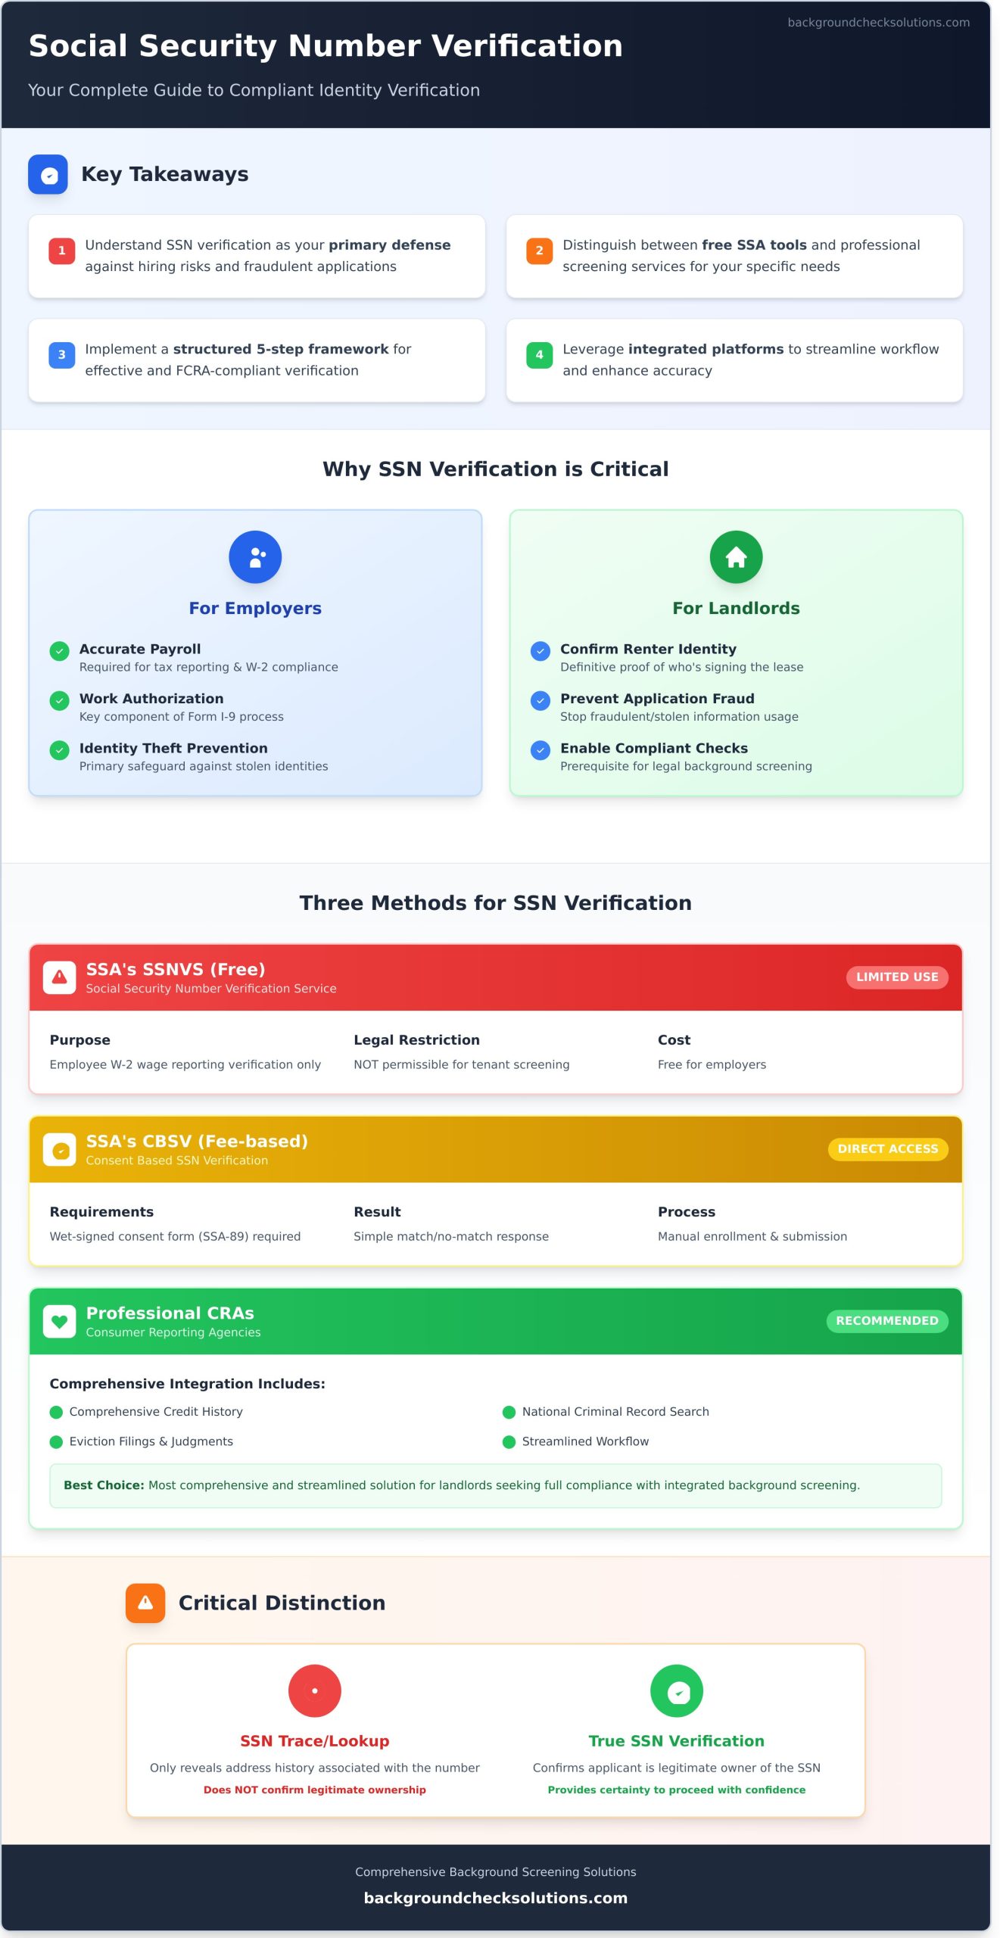
Task: Open the backgroundchecksolutions.com link in the header
Action: coord(878,23)
